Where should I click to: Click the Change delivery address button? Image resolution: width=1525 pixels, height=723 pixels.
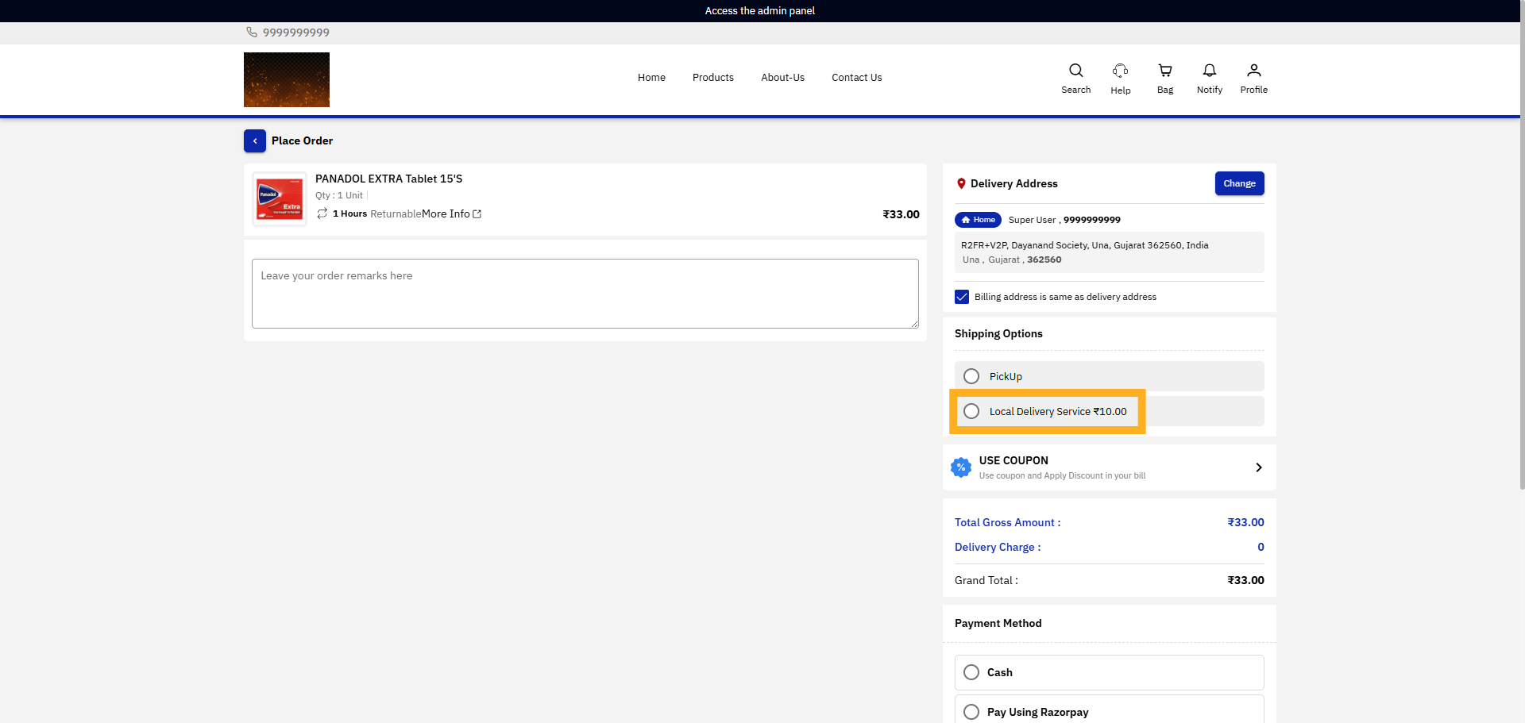pos(1239,183)
